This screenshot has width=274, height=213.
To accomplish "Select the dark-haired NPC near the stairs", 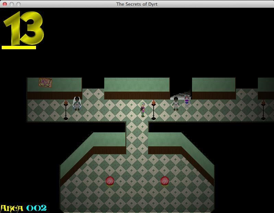I will pos(176,104).
